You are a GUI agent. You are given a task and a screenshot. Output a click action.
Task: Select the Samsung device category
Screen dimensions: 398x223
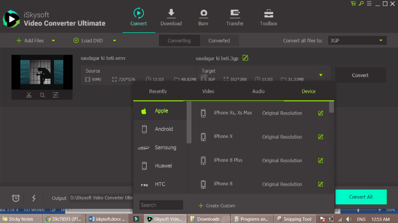pyautogui.click(x=160, y=148)
